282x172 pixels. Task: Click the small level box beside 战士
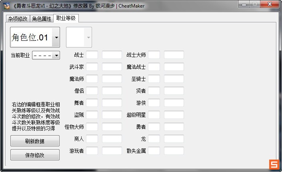pos(92,55)
